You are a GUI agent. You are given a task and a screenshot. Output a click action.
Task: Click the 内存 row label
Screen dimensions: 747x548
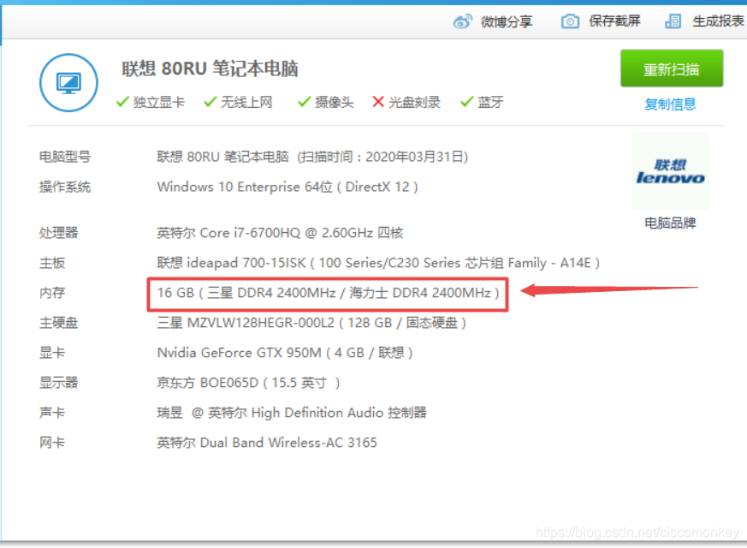point(52,293)
